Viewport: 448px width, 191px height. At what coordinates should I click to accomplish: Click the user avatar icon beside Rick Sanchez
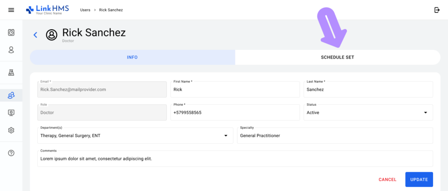click(x=52, y=35)
